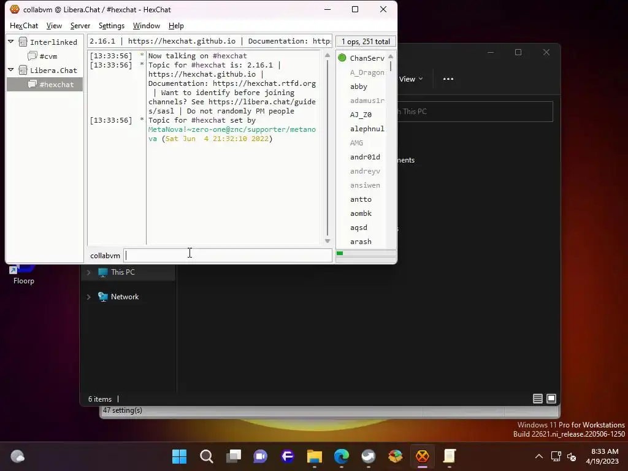Switch File Explorer to details view
Screen dimensions: 628x471
tap(537, 399)
